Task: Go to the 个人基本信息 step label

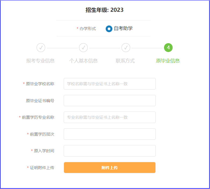Action: pos(83,61)
